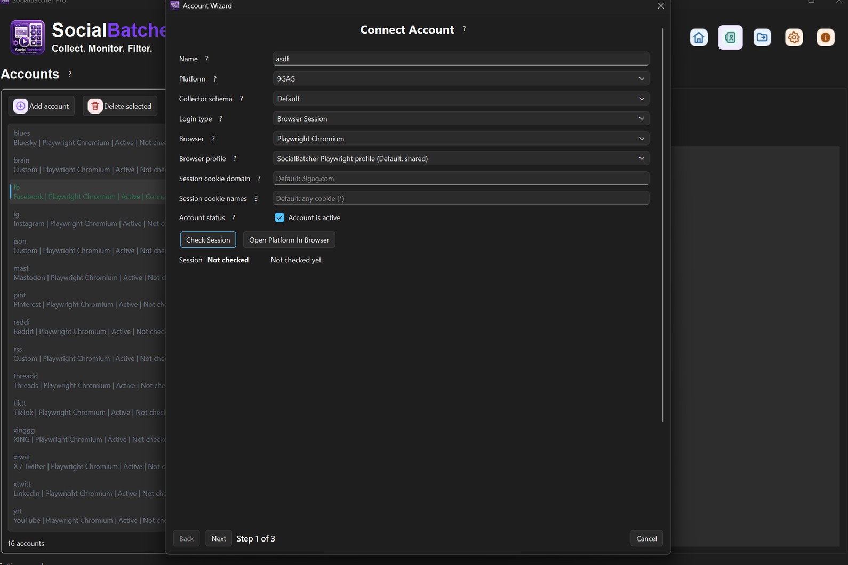The height and width of the screenshot is (565, 848).
Task: Select the tiktt TikTok account row
Action: pyautogui.click(x=88, y=408)
